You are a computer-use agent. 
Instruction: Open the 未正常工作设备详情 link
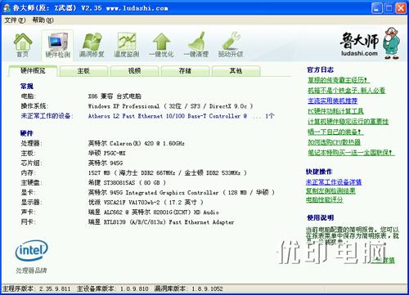(x=334, y=182)
